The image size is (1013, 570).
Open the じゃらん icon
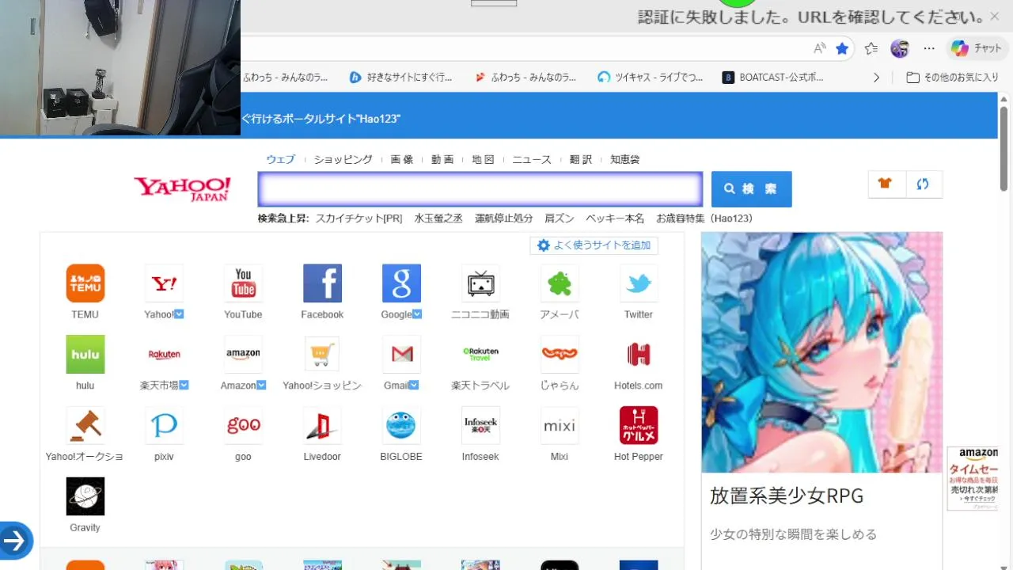[560, 355]
